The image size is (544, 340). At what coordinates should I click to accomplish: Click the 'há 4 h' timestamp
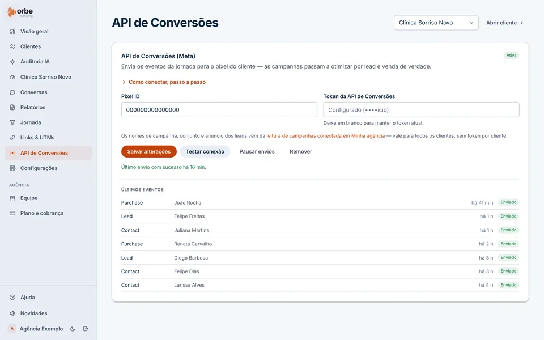(x=486, y=285)
